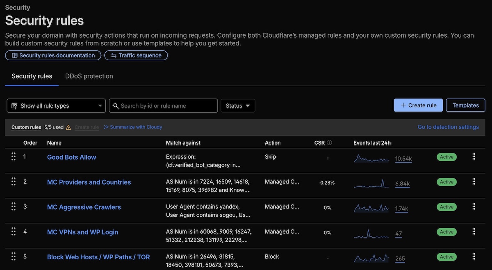Click the warning triangle next to 5/5 used
492x270 pixels.
point(68,127)
